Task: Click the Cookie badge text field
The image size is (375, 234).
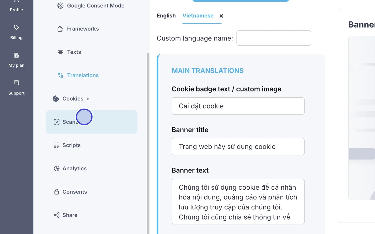Action: click(238, 106)
